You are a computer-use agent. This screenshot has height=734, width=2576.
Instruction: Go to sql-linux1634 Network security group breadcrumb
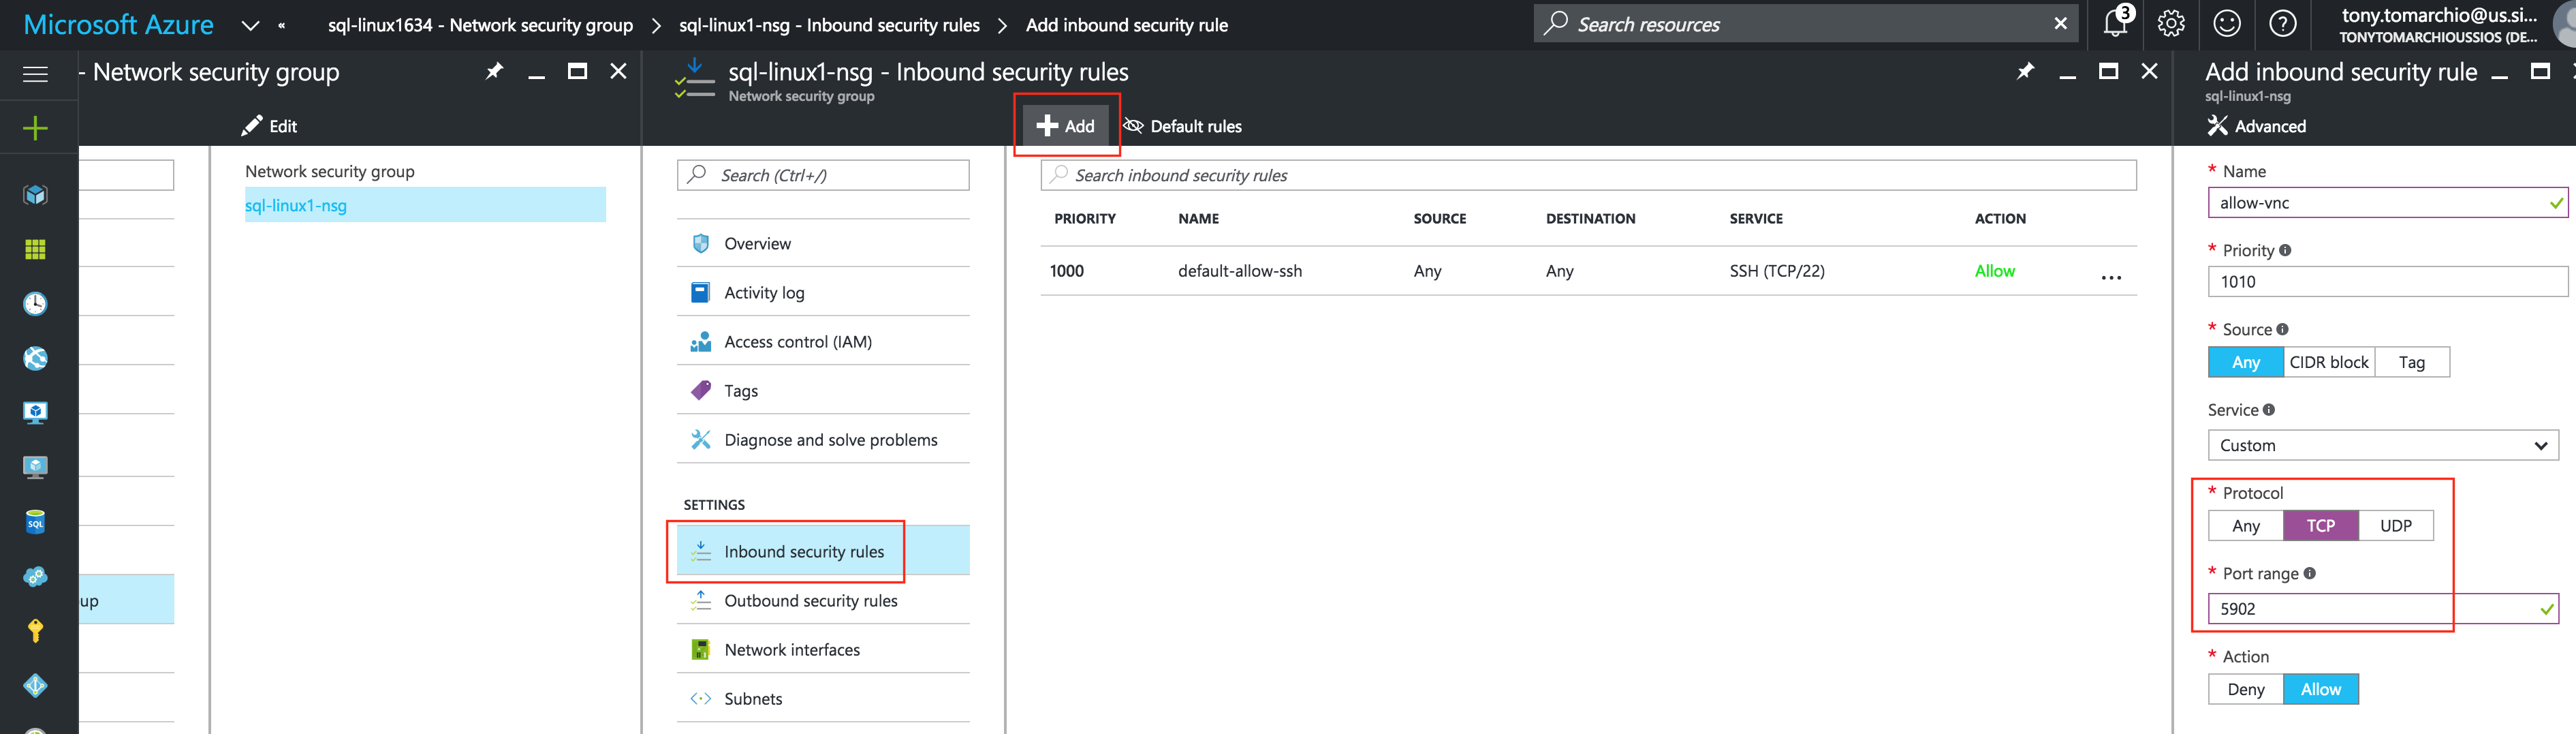click(x=480, y=25)
